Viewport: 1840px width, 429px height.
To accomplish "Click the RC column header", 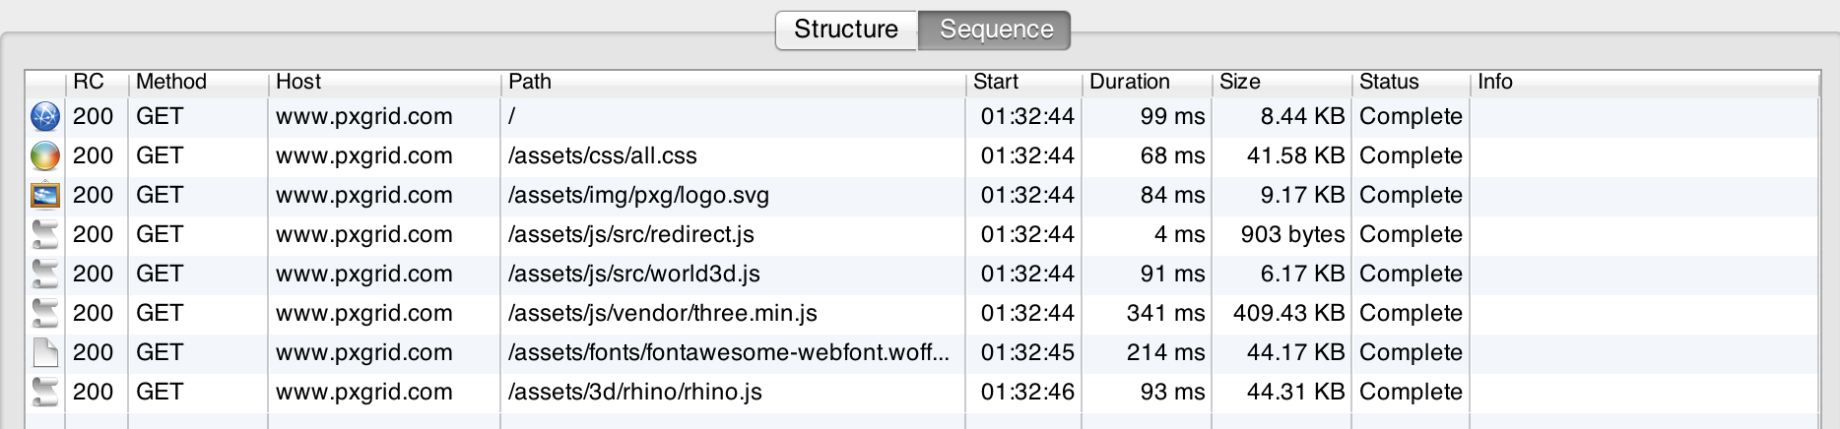I will [x=97, y=82].
